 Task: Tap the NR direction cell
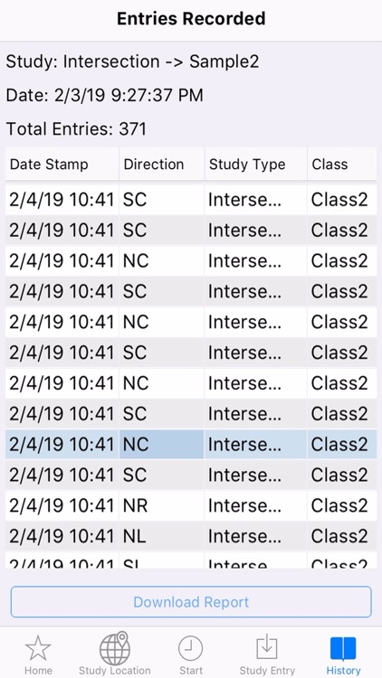click(x=161, y=506)
